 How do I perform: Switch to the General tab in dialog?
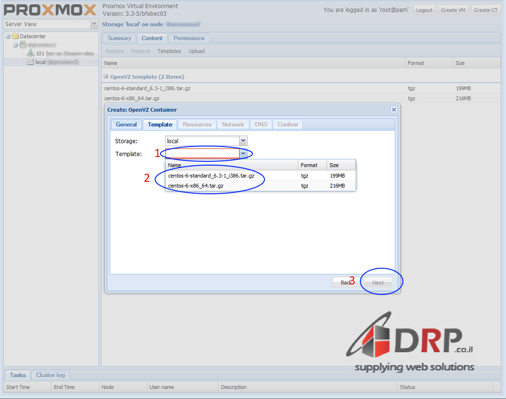pos(126,125)
